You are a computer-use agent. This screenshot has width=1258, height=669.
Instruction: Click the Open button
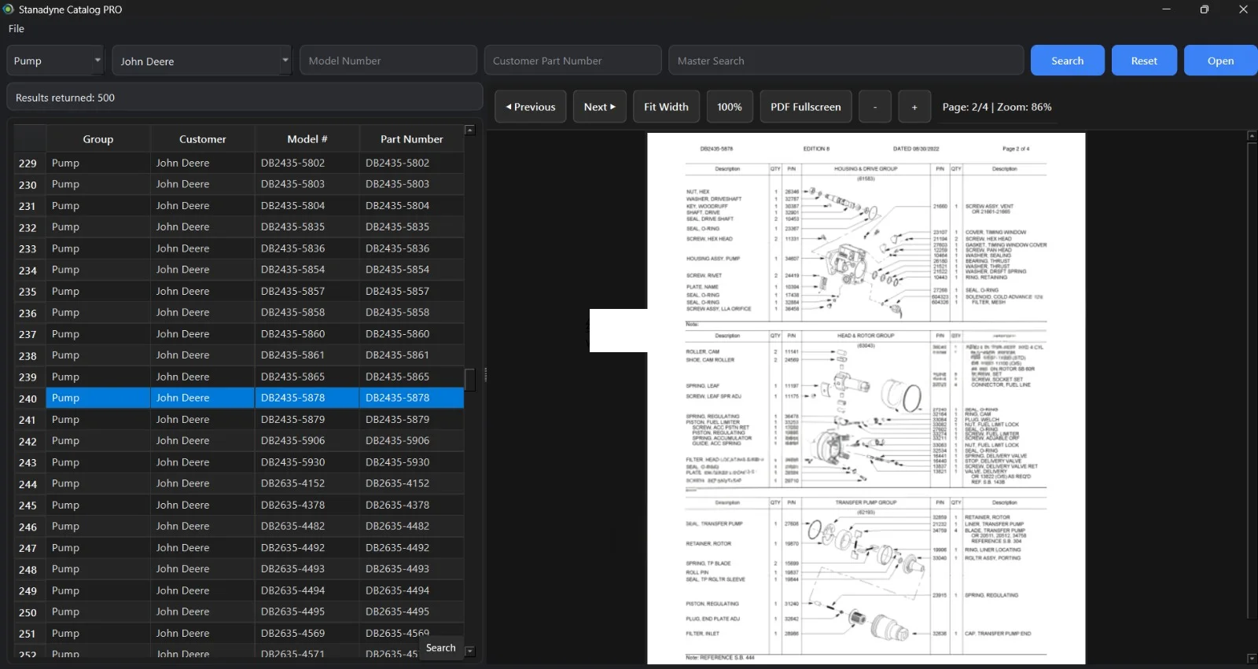click(x=1220, y=61)
